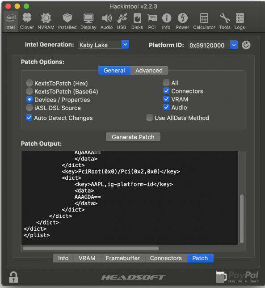This screenshot has height=288, width=265.
Task: Open the Disks section
Action: tap(137, 21)
